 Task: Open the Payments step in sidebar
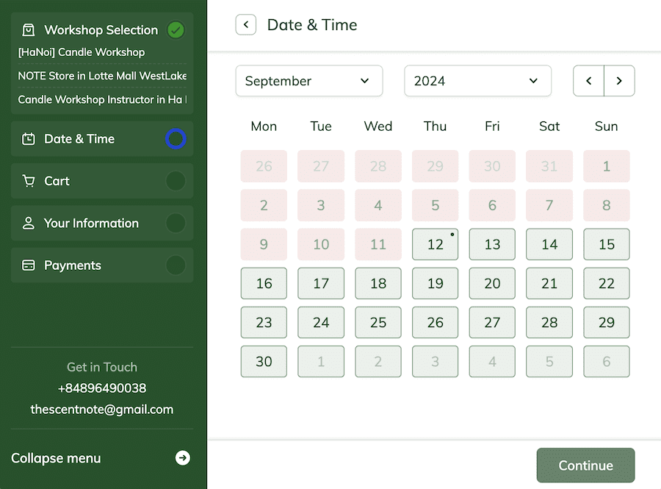pos(73,265)
